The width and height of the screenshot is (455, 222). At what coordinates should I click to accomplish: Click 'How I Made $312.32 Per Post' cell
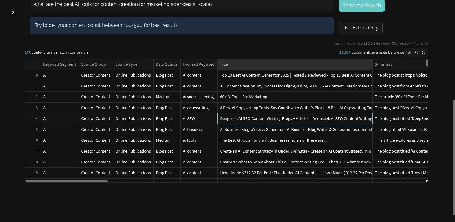click(x=295, y=173)
